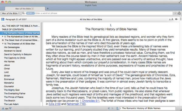
Task: Open The Branch entry
Action: click(10, 101)
